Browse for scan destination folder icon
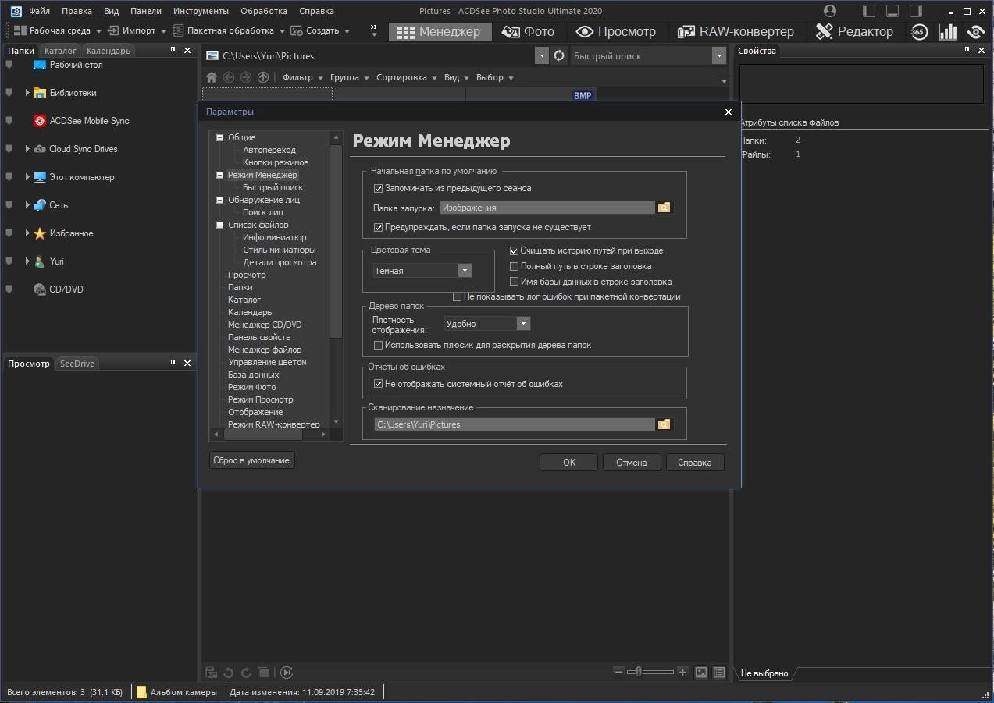 [664, 424]
